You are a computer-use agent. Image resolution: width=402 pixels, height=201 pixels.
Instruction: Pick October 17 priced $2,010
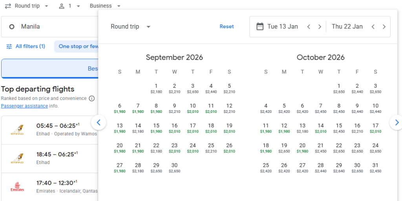point(375,128)
